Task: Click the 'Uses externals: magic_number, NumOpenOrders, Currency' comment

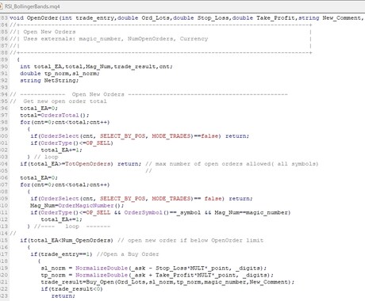Action: point(116,39)
